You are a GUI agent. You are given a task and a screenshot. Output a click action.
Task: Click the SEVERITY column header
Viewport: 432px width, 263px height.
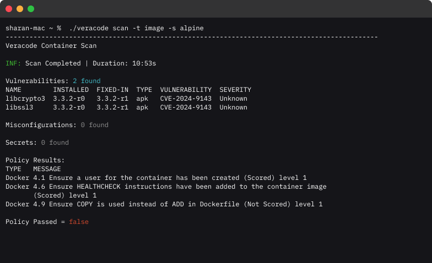coord(235,90)
